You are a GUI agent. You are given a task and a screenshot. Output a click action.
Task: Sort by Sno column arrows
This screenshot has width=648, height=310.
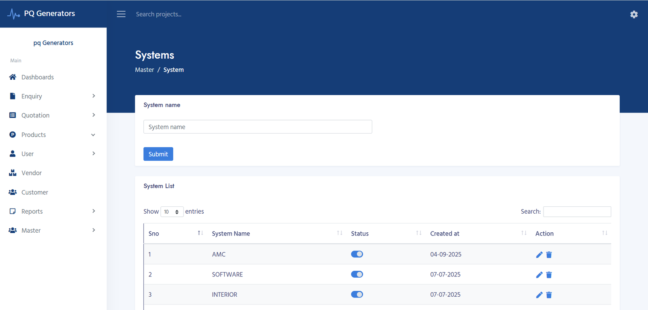pos(200,233)
